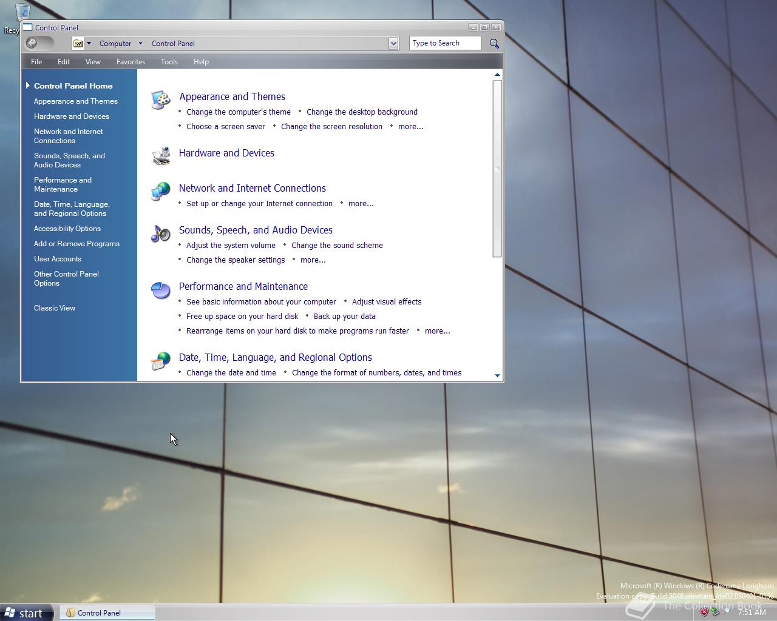
Task: Click Change the date and time
Action: click(231, 373)
